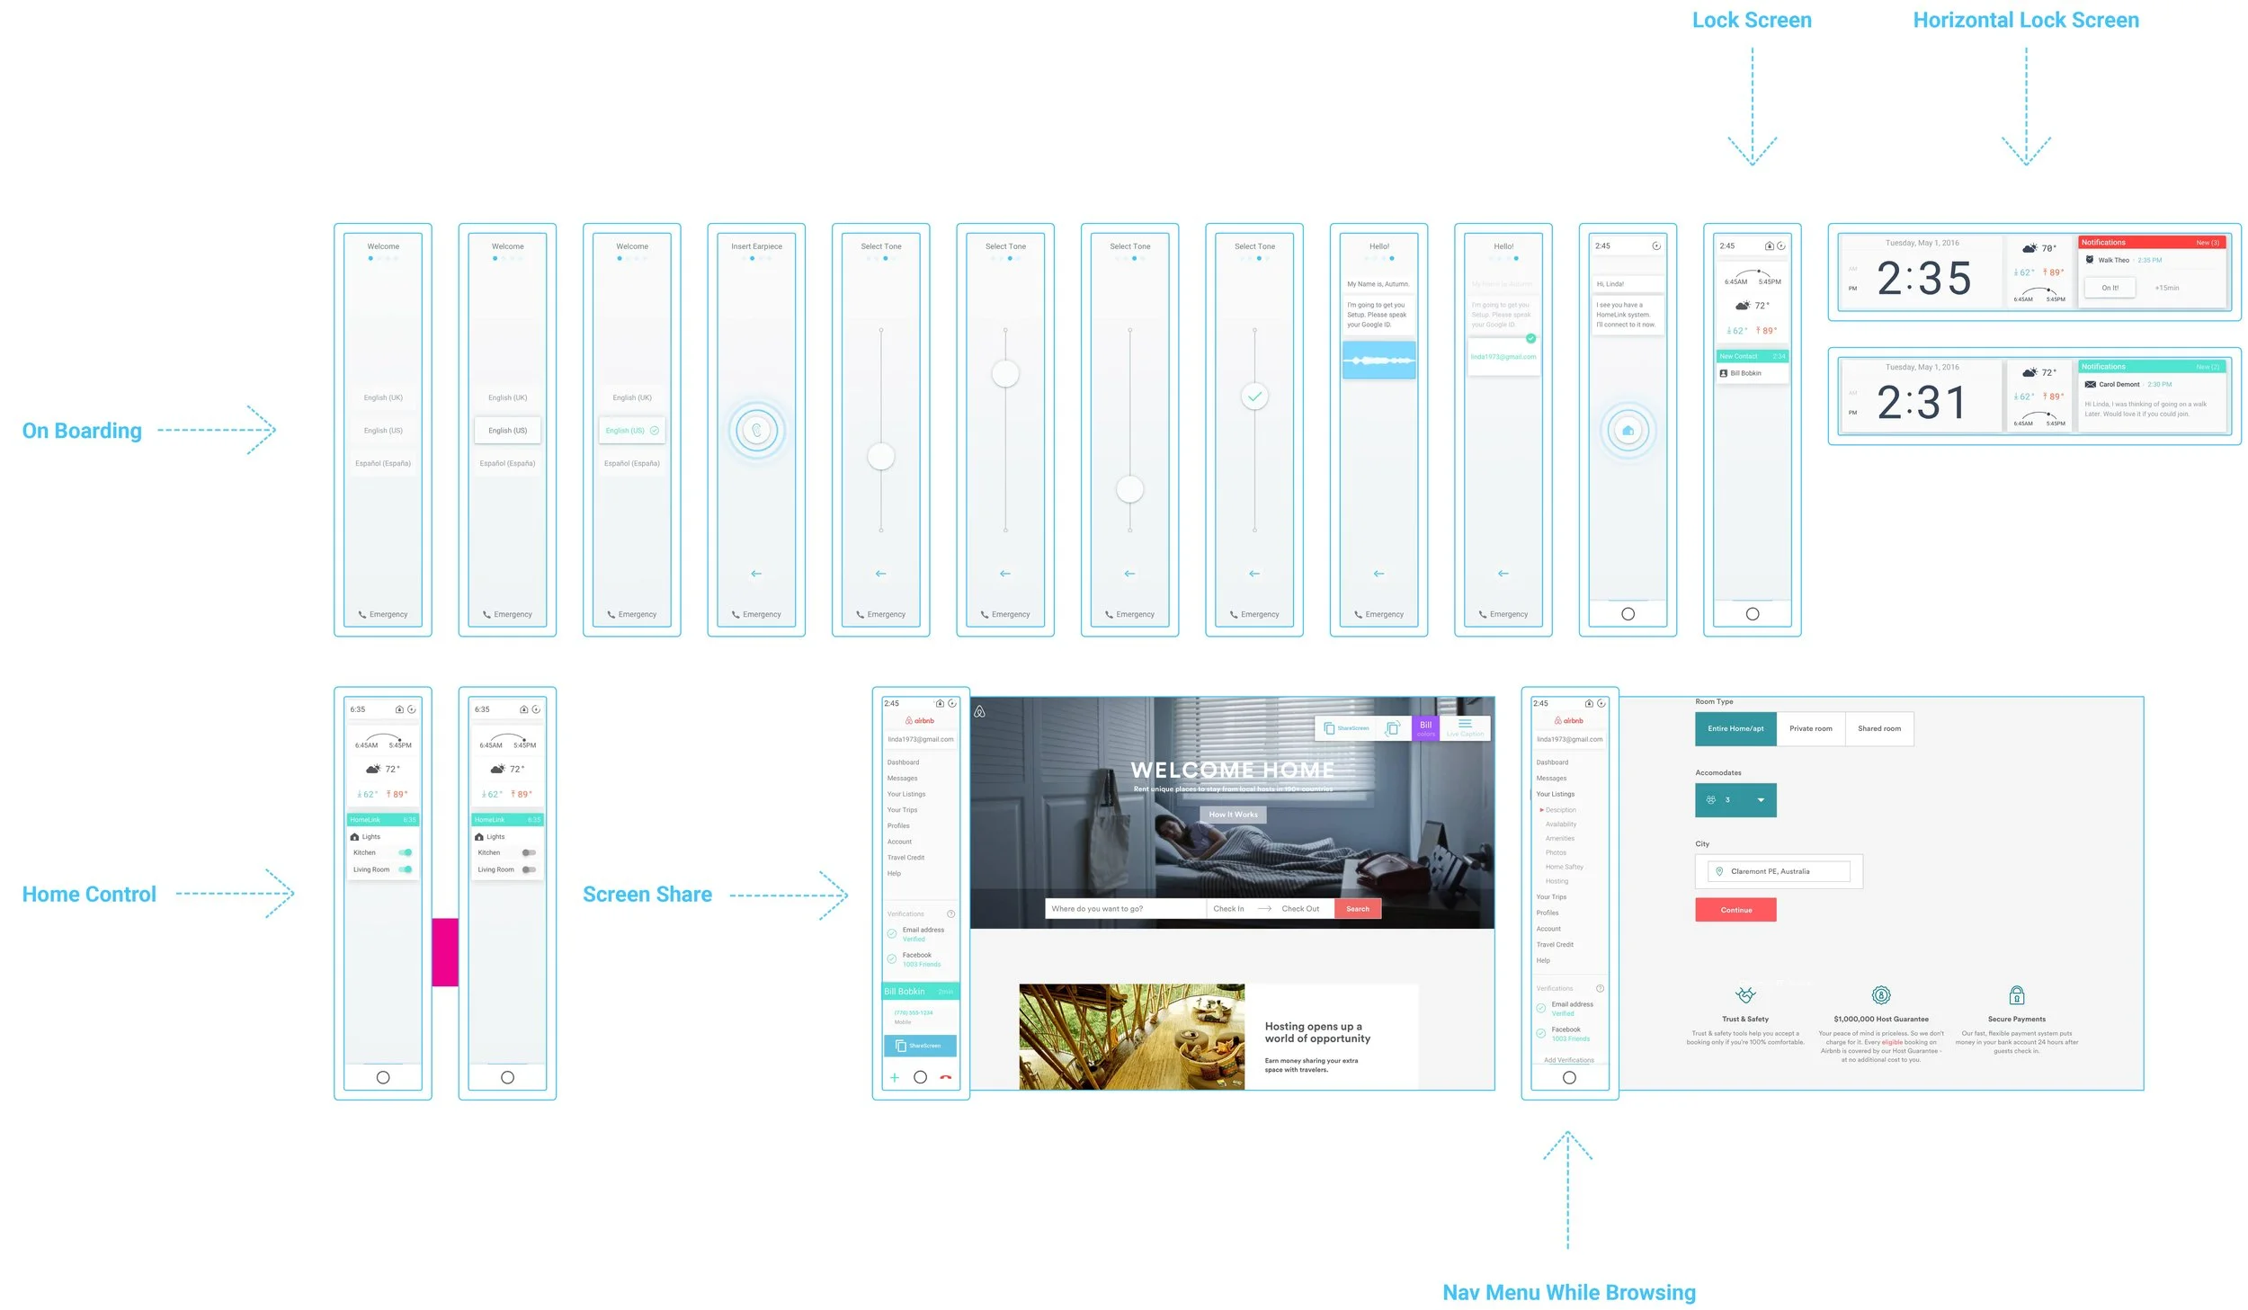Image resolution: width=2248 pixels, height=1310 pixels.
Task: Click the Claremont PE, Australia city field
Action: click(1779, 871)
